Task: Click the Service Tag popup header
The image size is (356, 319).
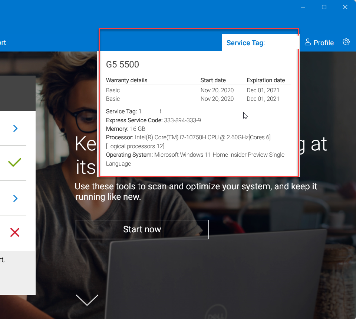Action: coord(245,43)
